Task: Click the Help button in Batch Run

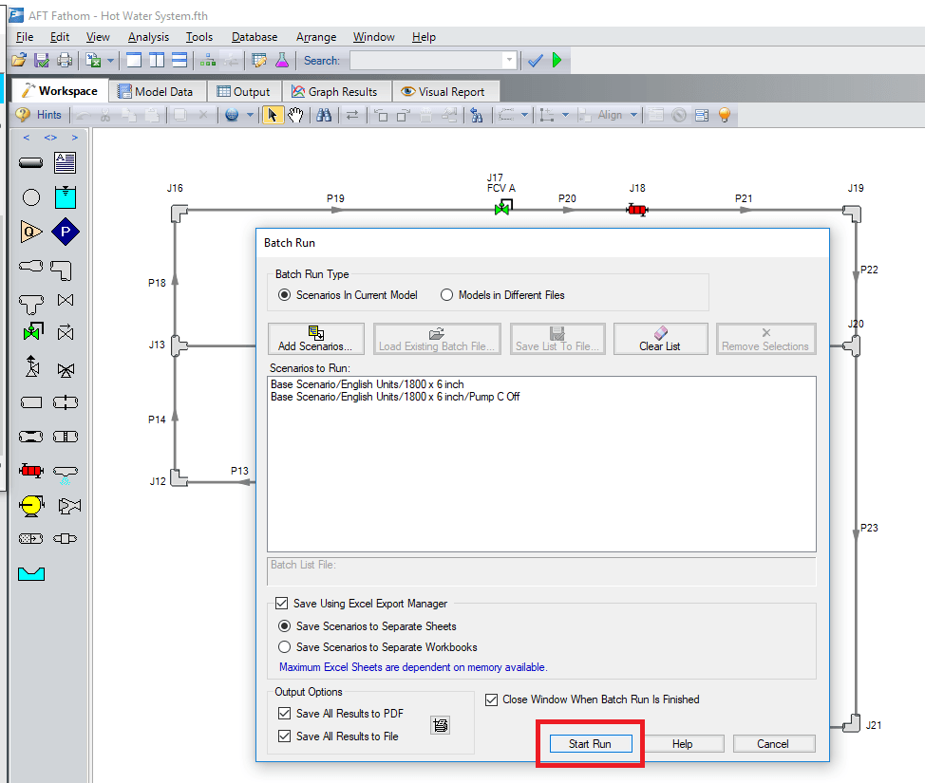Action: (x=683, y=743)
